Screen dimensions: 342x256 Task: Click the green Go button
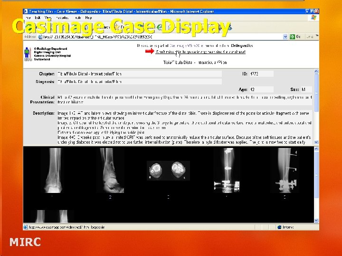point(295,37)
